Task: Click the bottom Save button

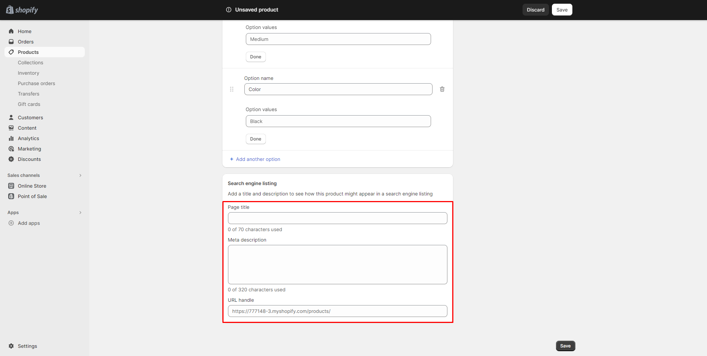Action: 565,346
